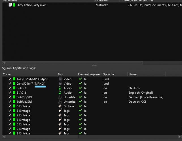This screenshot has height=141, width=182.
Task: Click the tag icon of the 6 Einträge row
Action: tap(60, 106)
